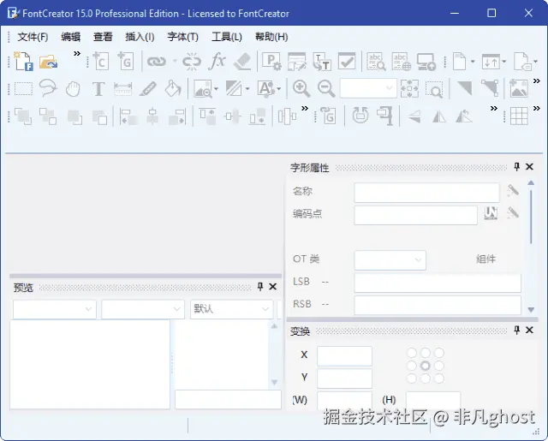Select the text T tool
This screenshot has height=441, width=548.
pos(98,89)
